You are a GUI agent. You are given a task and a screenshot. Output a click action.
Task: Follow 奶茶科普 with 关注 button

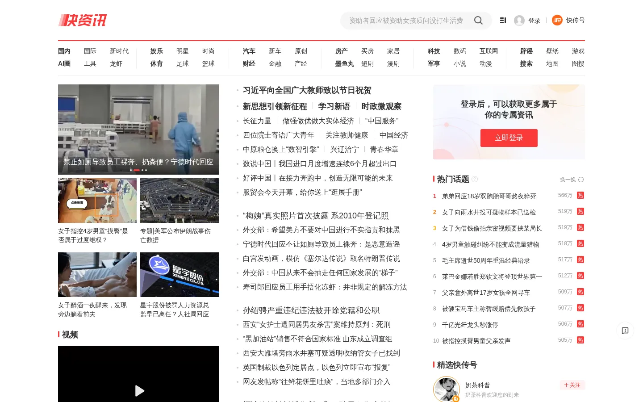coord(572,385)
